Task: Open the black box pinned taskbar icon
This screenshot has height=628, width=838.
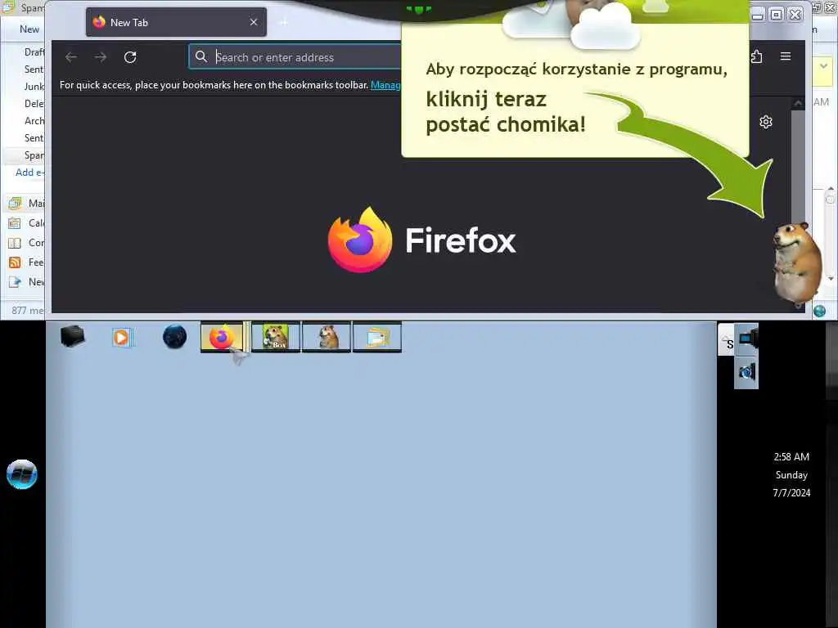Action: tap(73, 336)
